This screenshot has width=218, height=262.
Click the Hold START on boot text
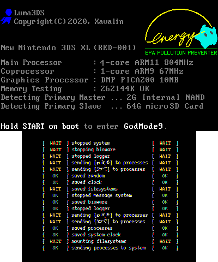[x=40, y=126]
